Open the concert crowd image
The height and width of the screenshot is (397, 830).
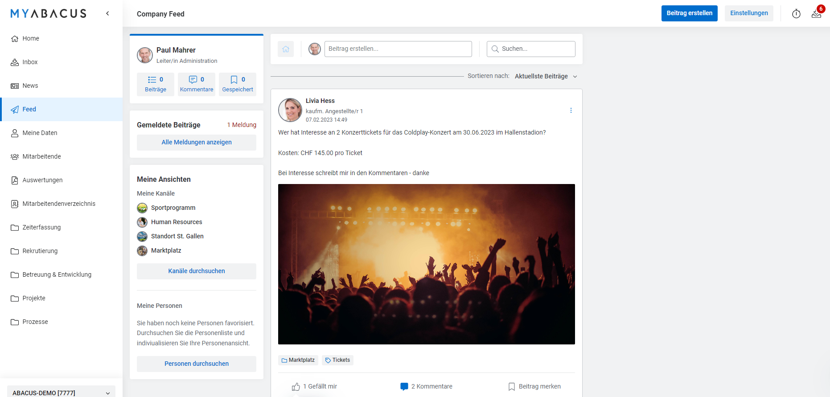click(x=427, y=264)
